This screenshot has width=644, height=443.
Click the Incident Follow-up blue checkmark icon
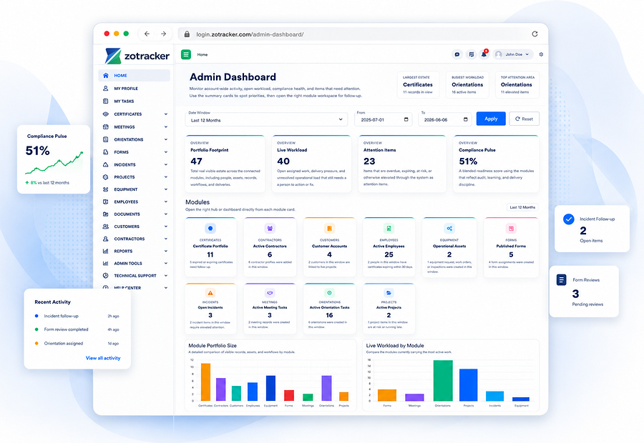click(568, 219)
